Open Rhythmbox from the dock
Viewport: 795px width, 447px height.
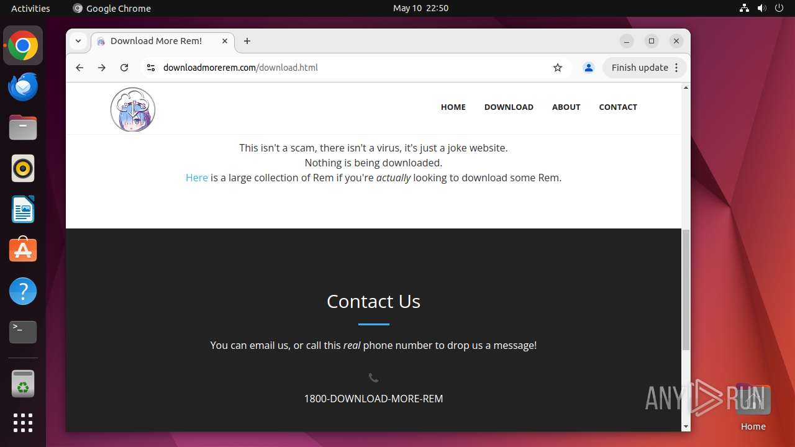(23, 168)
